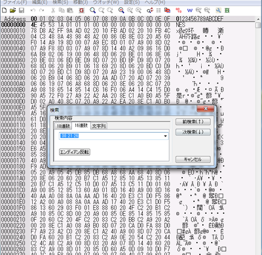Click the Undo arrow icon
This screenshot has height=255, width=262.
pos(33,10)
